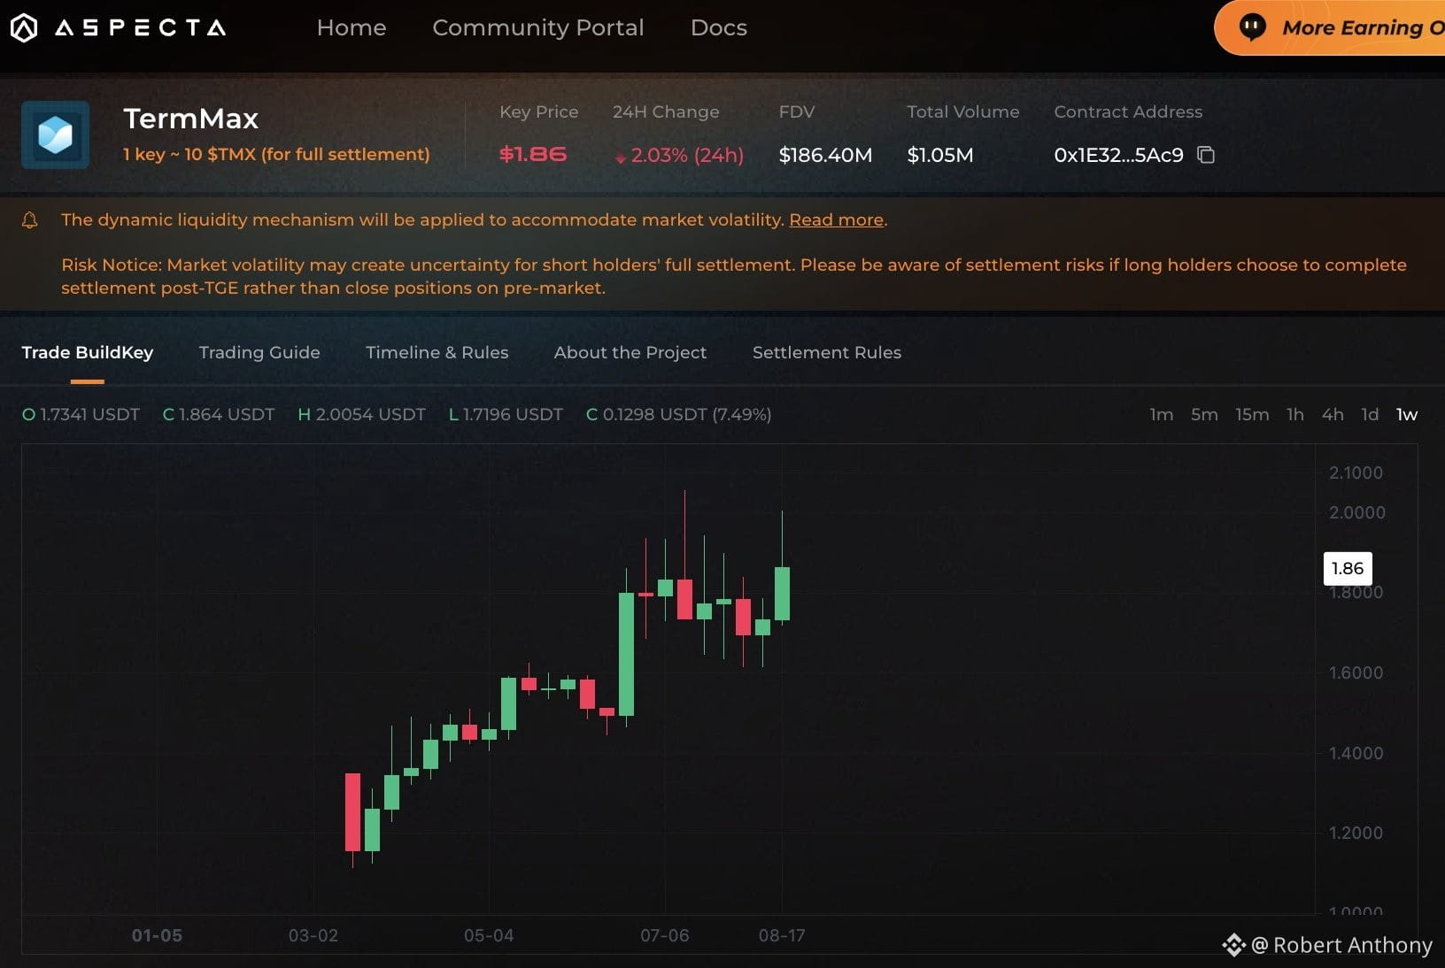The image size is (1445, 968).
Task: Click the Contract Address column label
Action: click(x=1128, y=111)
